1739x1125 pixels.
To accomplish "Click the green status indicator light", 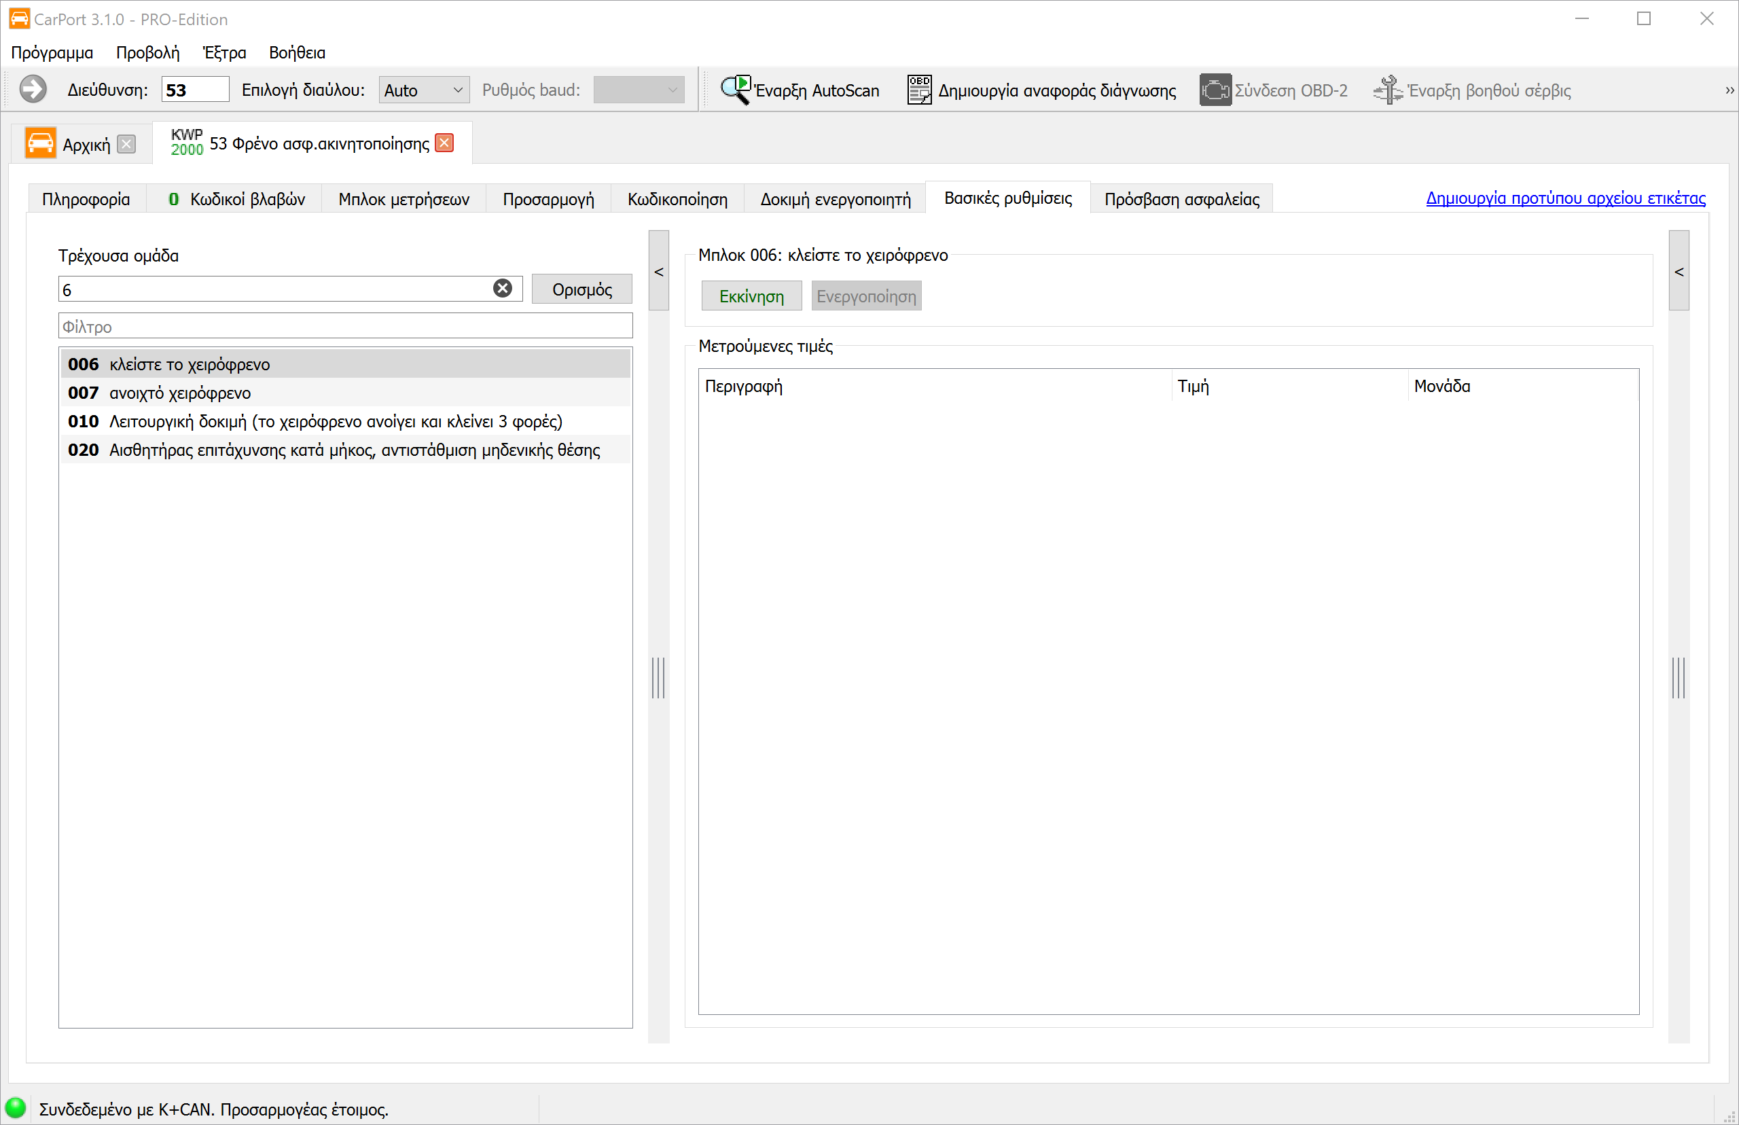I will coord(16,1107).
